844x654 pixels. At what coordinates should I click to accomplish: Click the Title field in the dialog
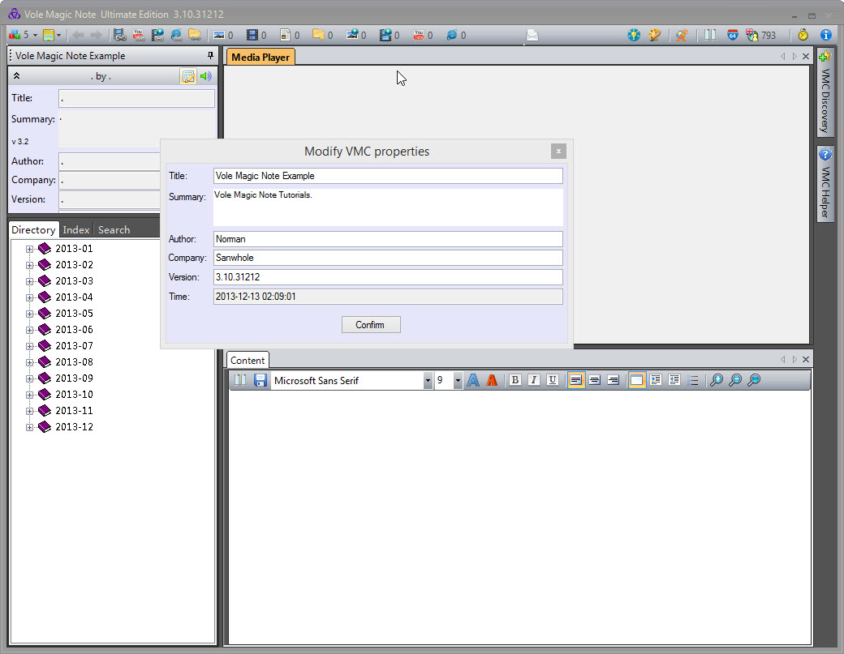coord(388,176)
